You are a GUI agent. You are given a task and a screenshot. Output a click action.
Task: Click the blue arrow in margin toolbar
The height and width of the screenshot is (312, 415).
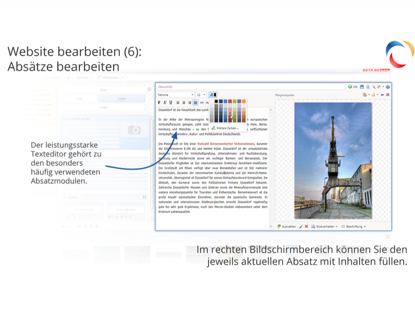point(382,95)
